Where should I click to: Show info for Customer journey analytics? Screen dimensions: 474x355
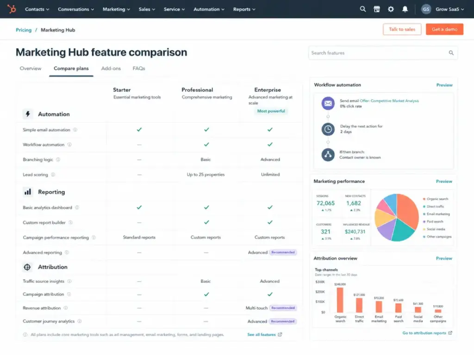click(80, 321)
